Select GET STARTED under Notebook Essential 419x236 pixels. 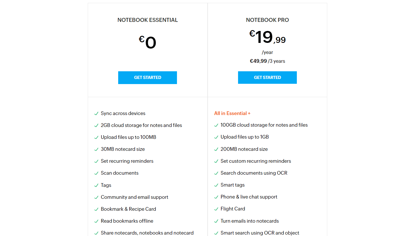click(x=147, y=77)
